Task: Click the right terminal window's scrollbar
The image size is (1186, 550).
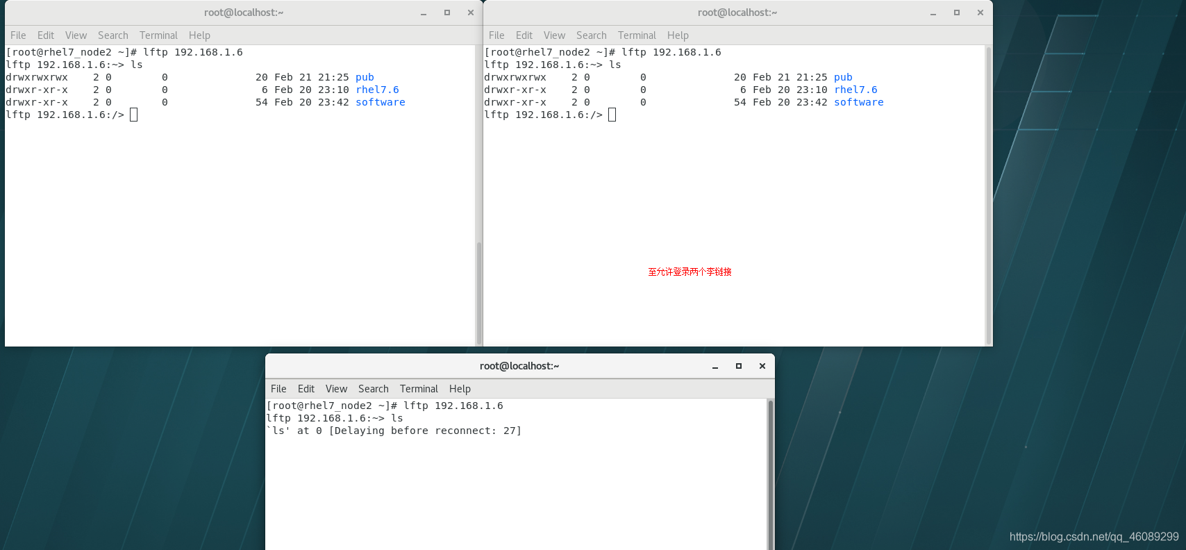Action: tap(988, 196)
